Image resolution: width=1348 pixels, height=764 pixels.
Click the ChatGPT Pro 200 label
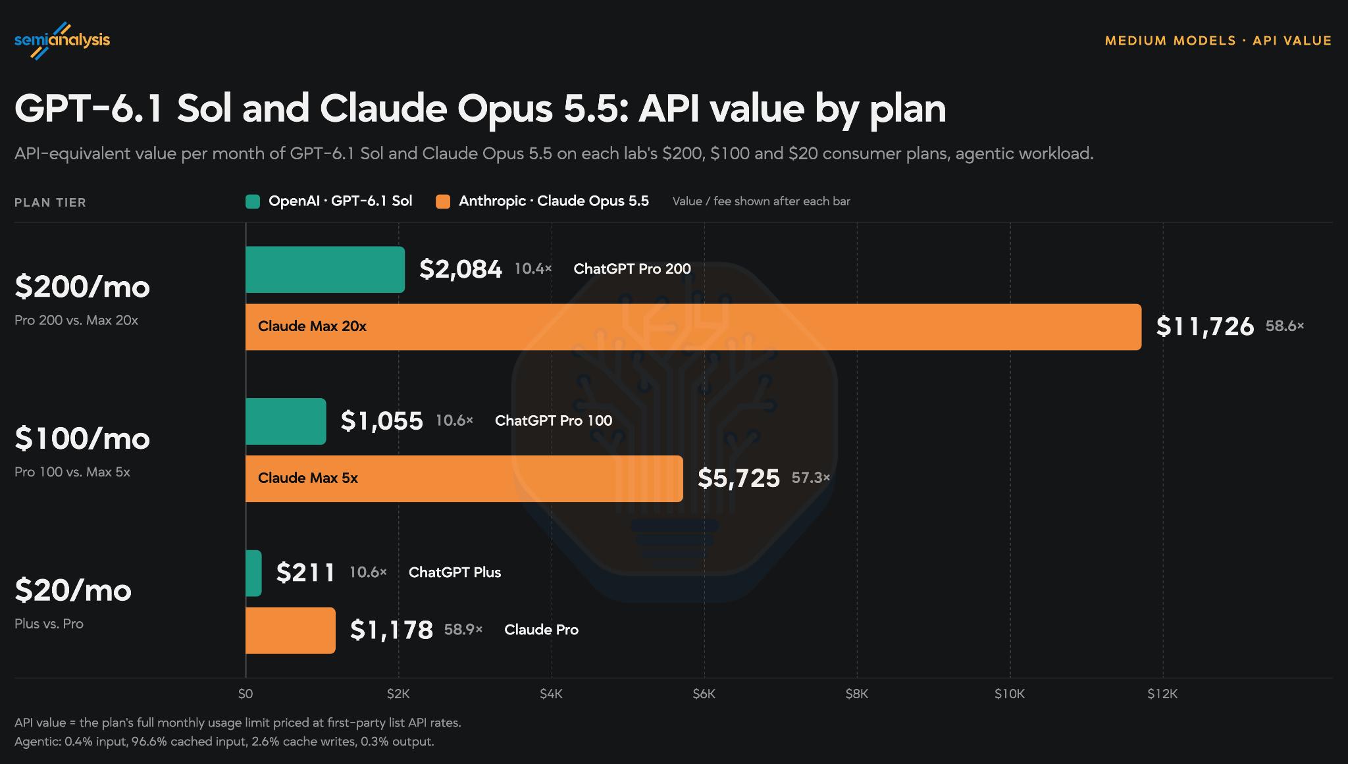(632, 268)
